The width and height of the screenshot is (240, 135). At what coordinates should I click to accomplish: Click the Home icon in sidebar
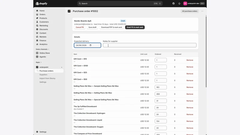(37, 11)
